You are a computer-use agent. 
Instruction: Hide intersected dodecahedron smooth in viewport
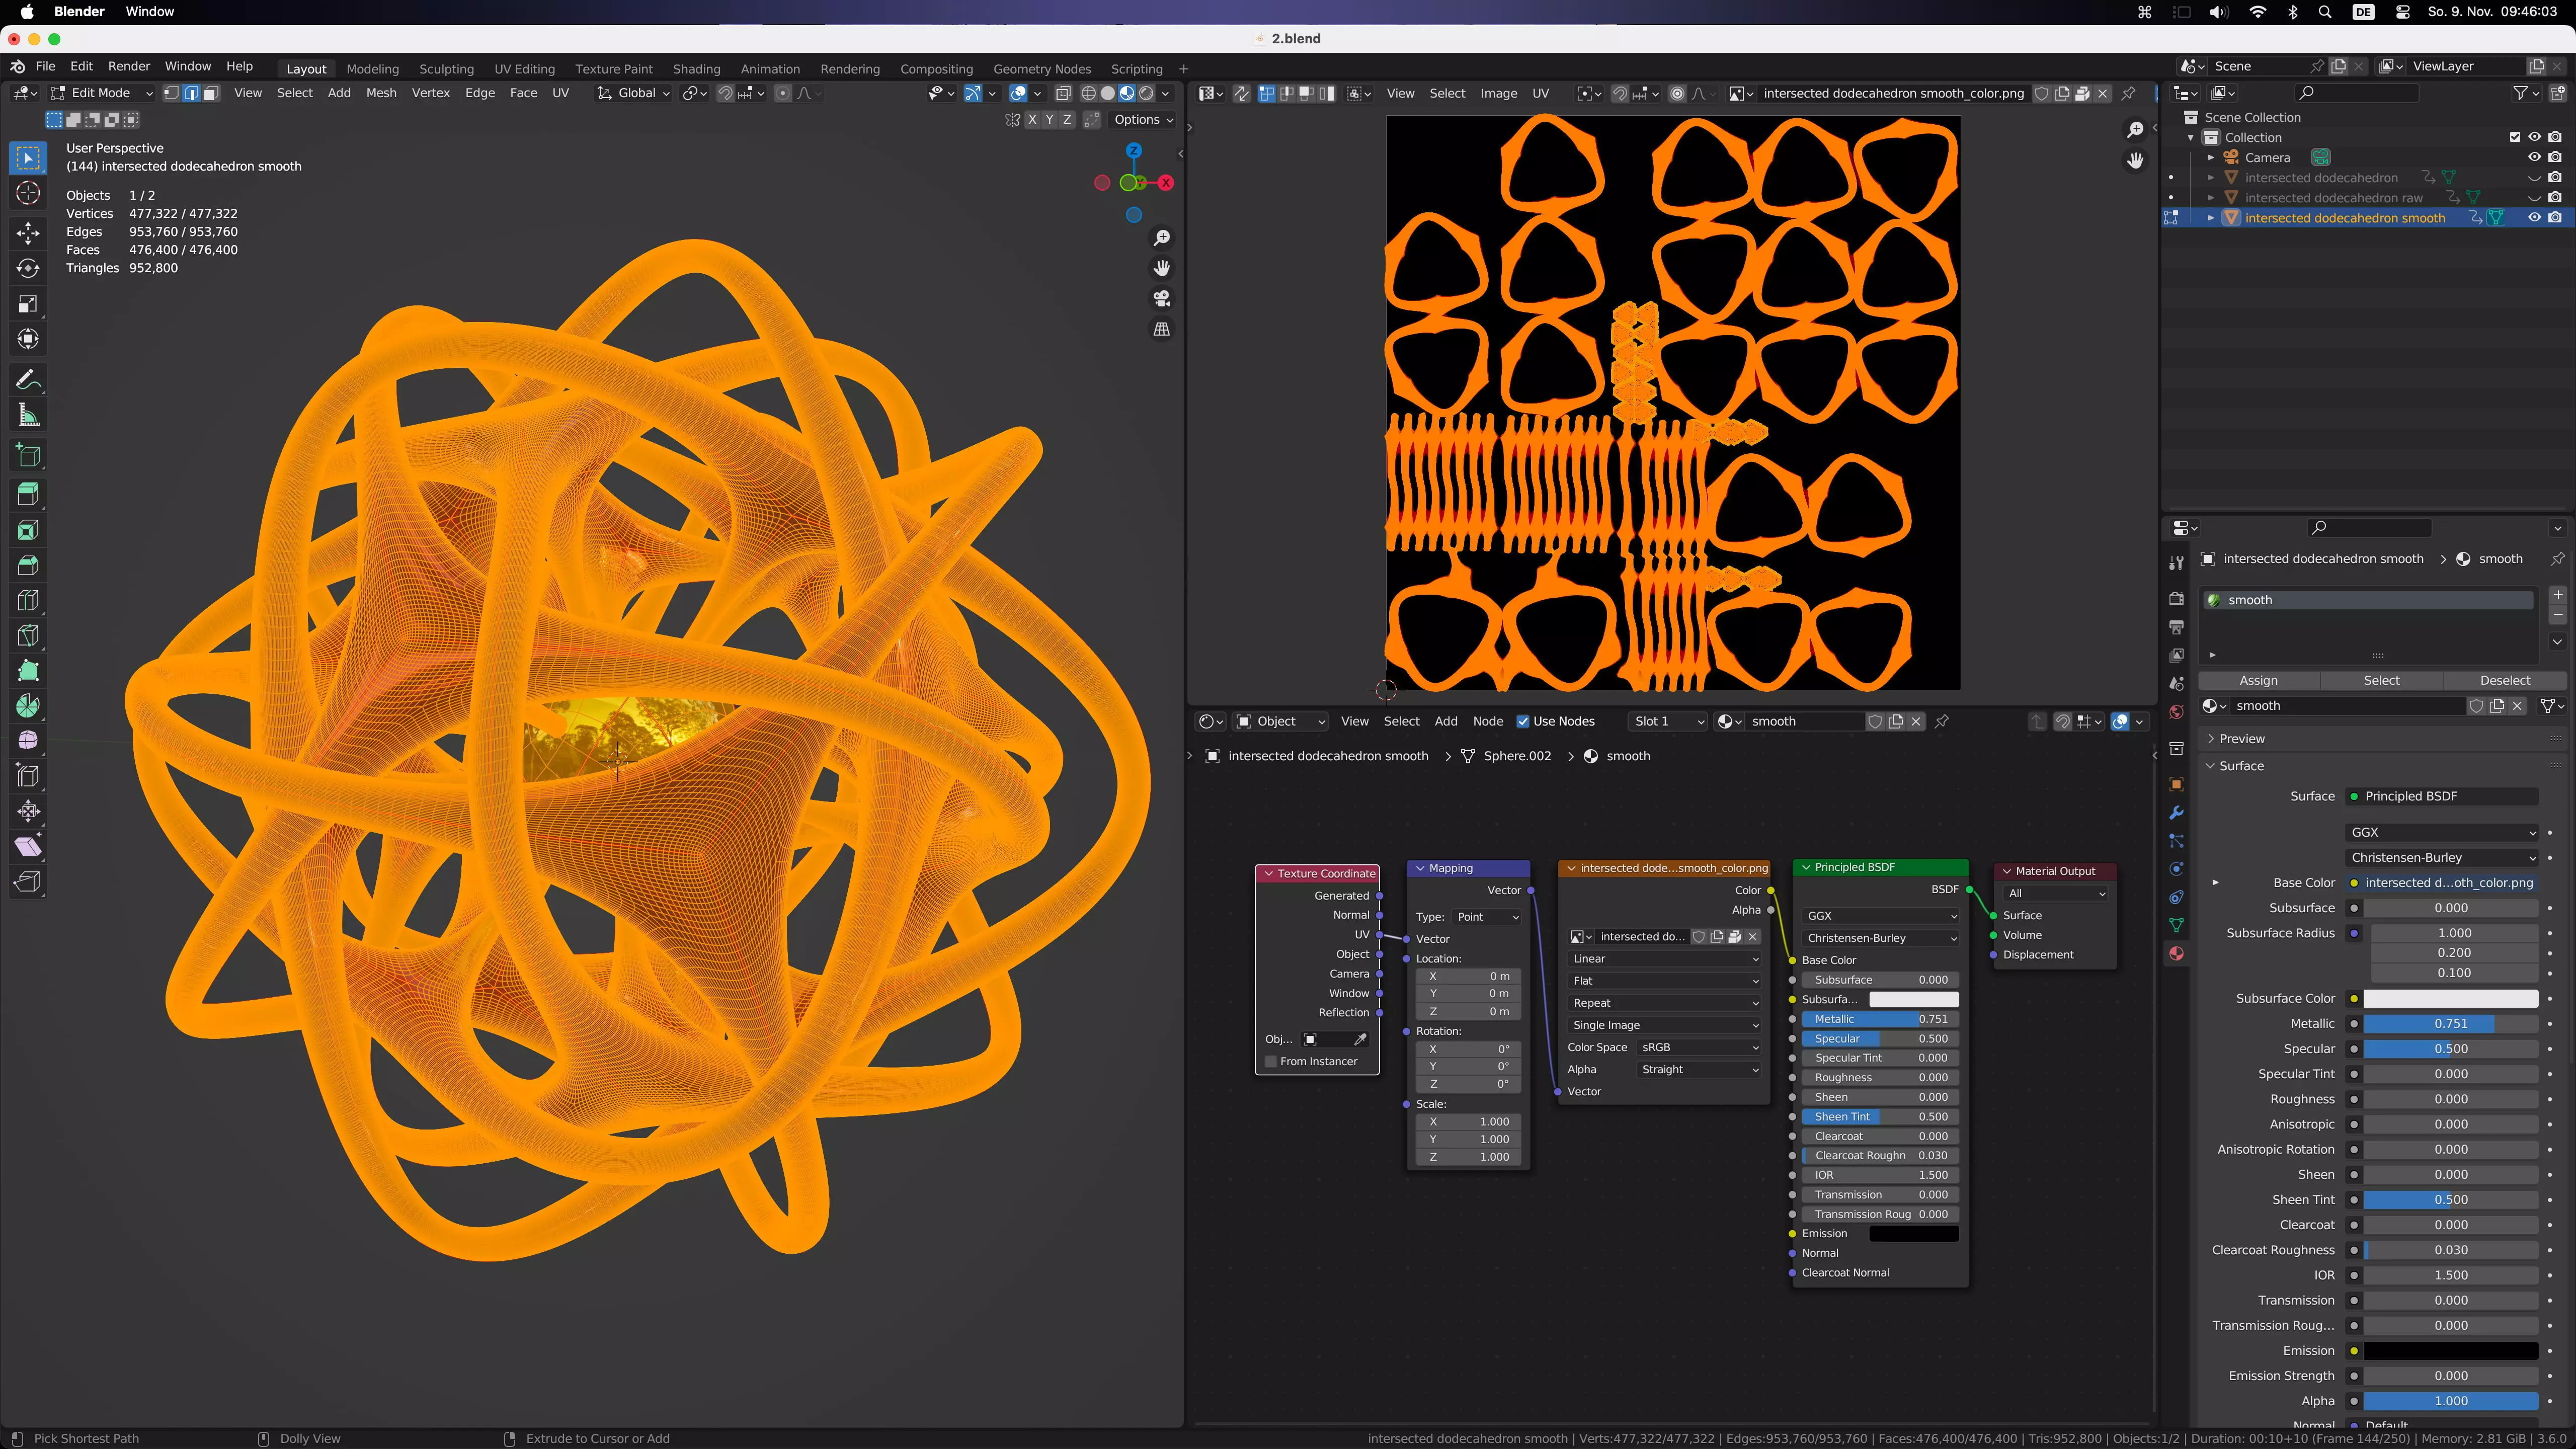[2534, 217]
